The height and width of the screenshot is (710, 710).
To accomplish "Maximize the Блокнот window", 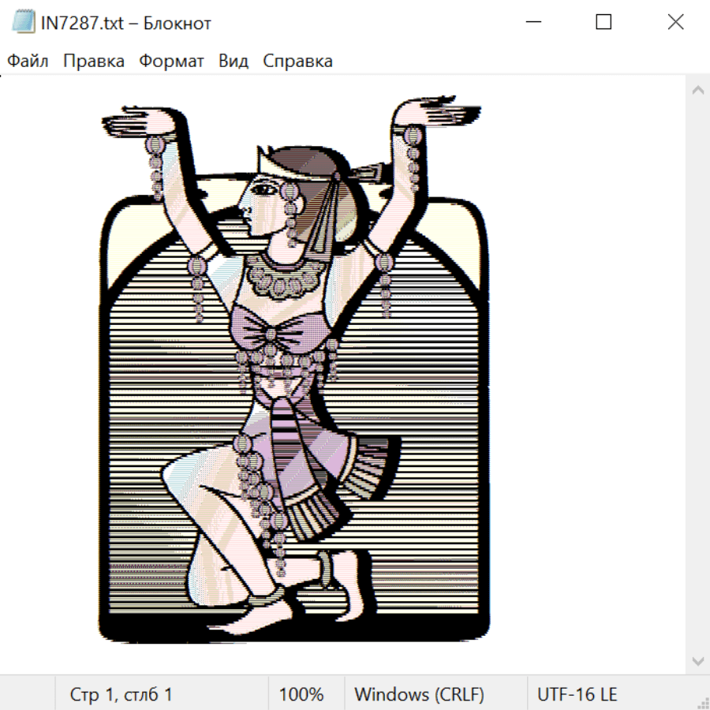I will coord(603,22).
